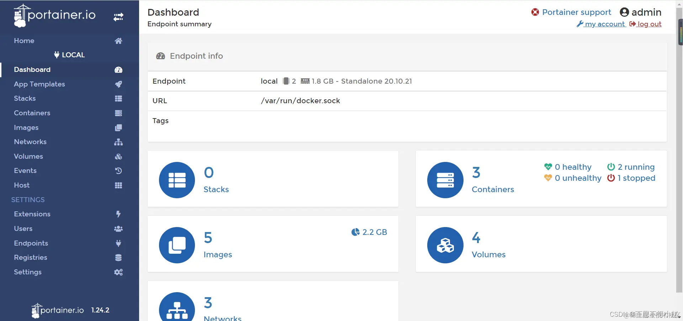Click the Volumes cubes icon in sidebar
This screenshot has height=321, width=683.
[x=118, y=157]
